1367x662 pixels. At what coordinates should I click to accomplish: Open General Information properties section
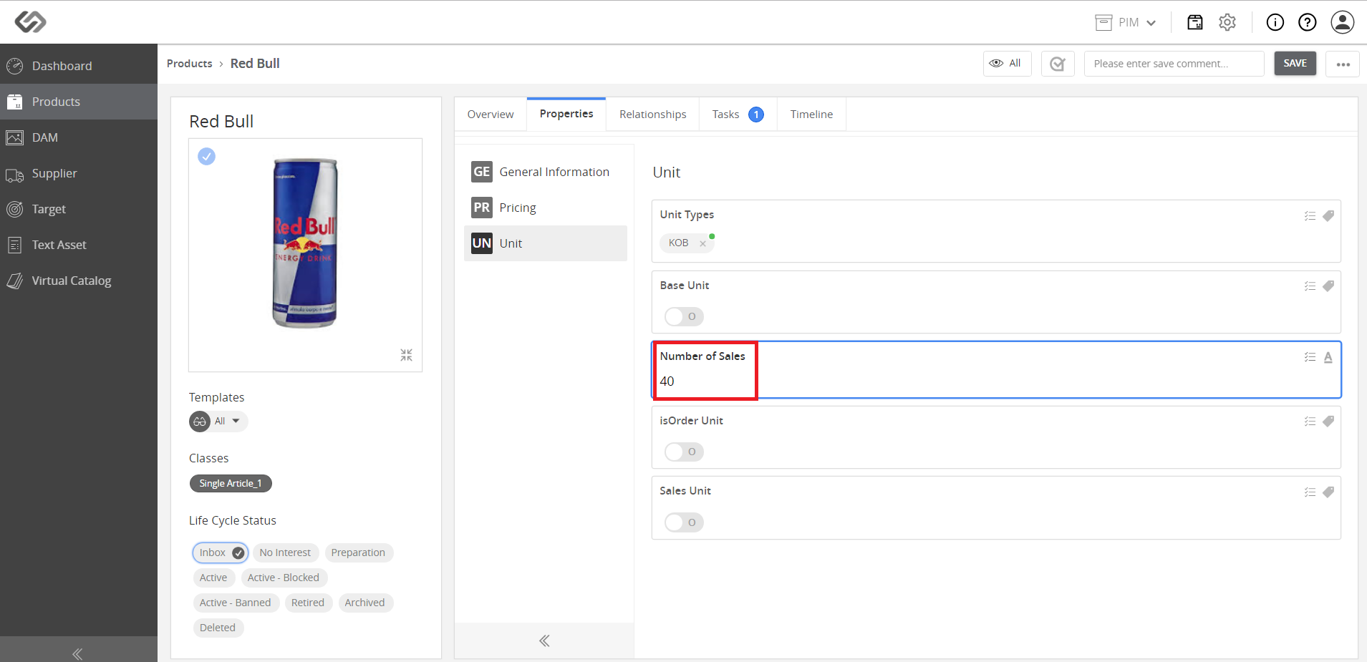546,172
